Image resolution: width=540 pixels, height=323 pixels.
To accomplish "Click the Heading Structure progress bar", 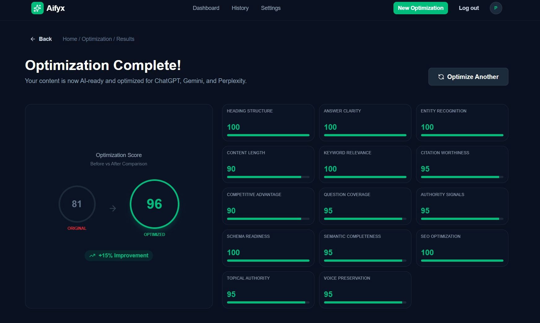I will point(268,135).
